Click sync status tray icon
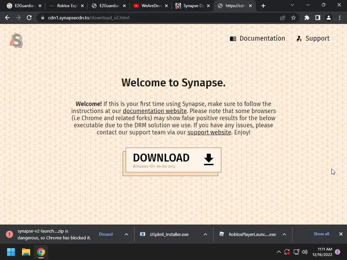This screenshot has width=347, height=260. point(287,252)
